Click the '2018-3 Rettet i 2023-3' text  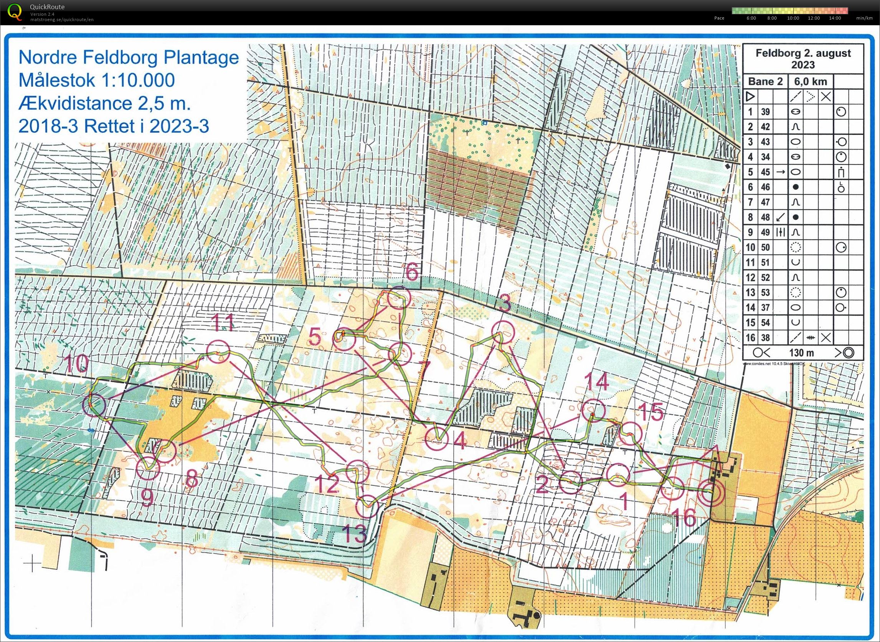[x=114, y=126]
